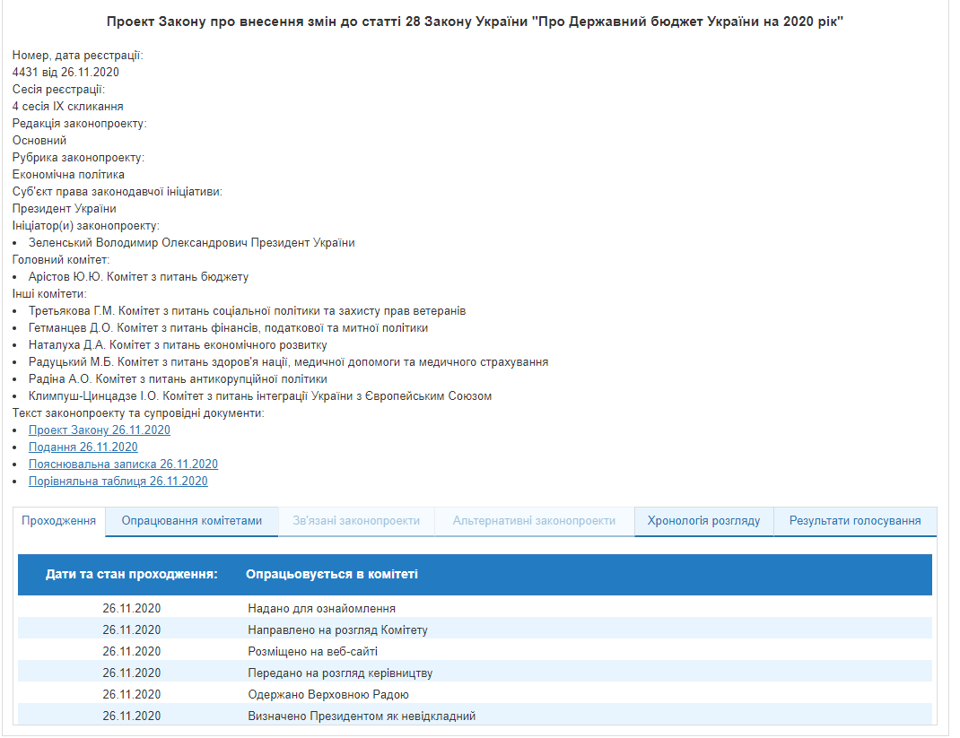The image size is (960, 738).
Task: Switch to the Зв'язані законопроекти tab
Action: (x=356, y=520)
